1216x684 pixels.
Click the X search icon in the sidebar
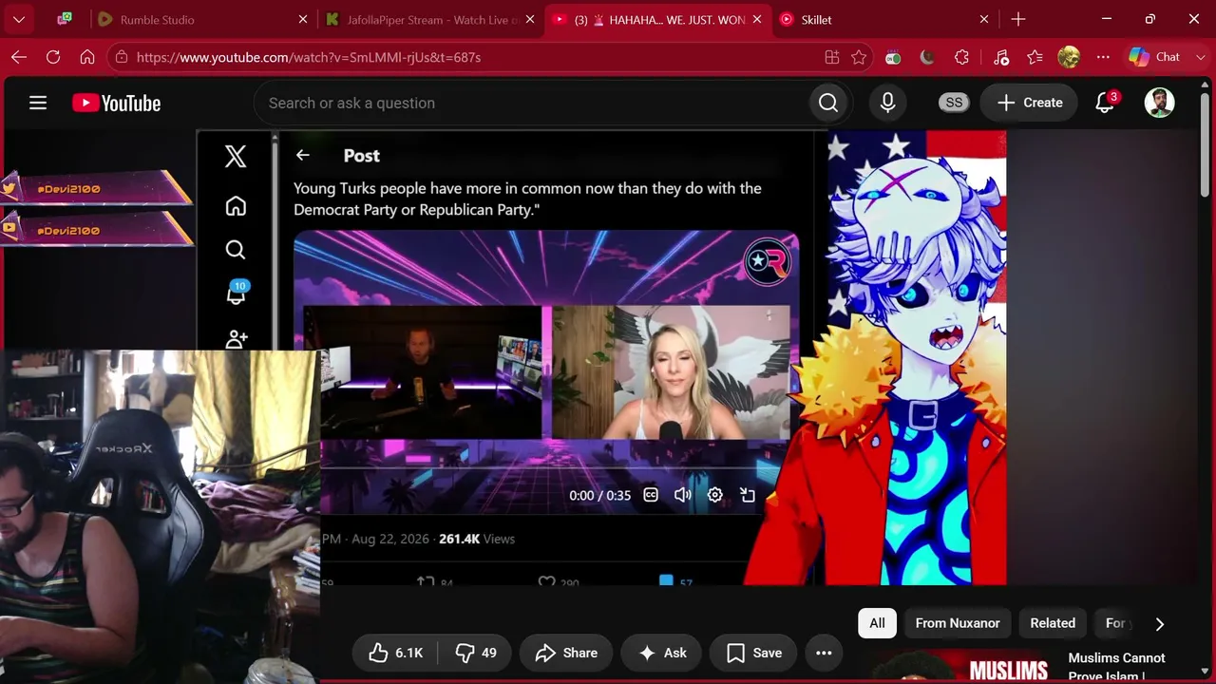click(236, 250)
